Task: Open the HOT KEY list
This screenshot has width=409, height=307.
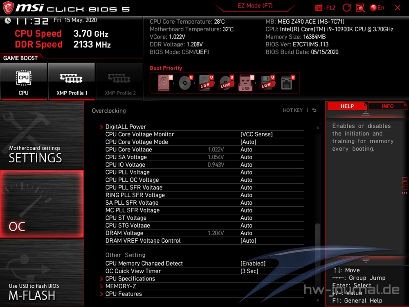Action: (x=293, y=110)
